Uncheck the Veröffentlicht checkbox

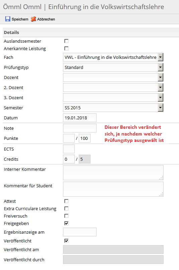[66, 240]
